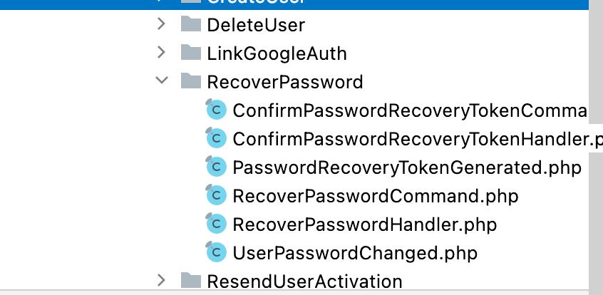Click the class icon beside RecoverPasswordCommand.php
The height and width of the screenshot is (295, 603).
point(216,195)
